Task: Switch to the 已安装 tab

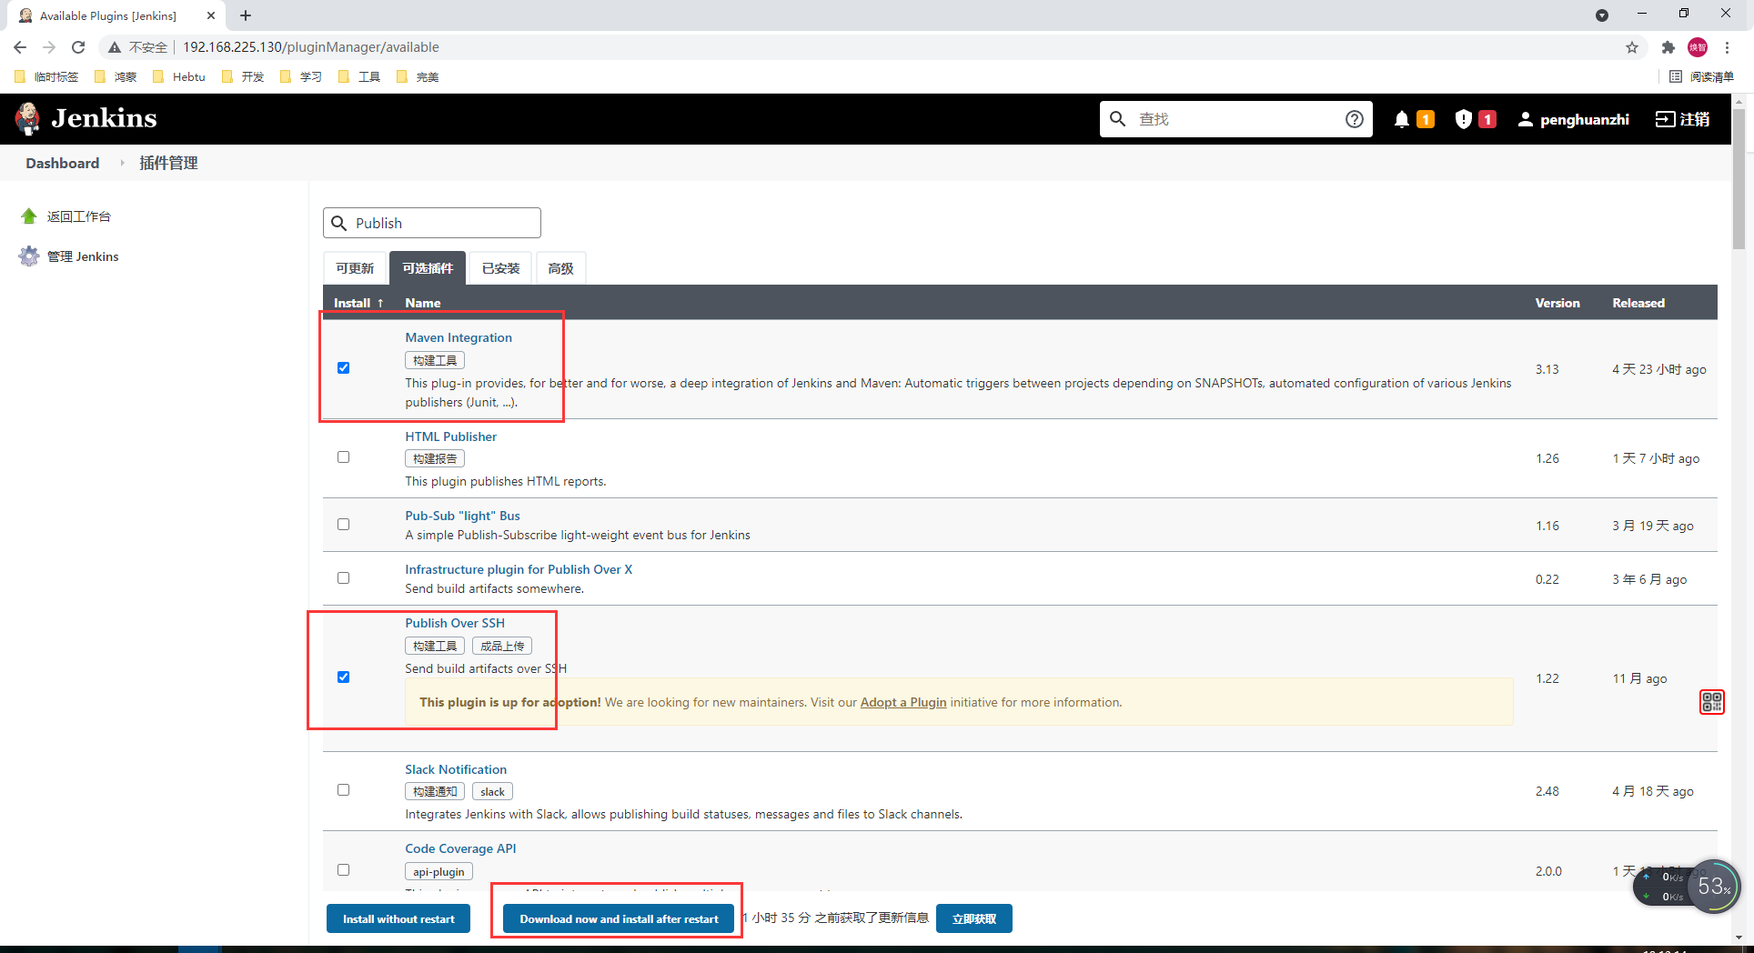Action: click(x=501, y=268)
